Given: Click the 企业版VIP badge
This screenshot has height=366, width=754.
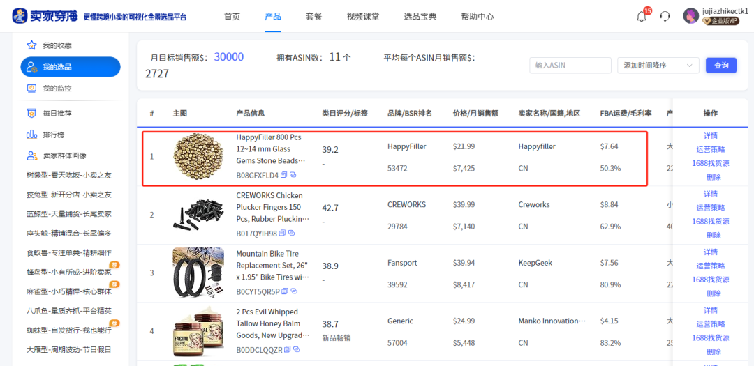Looking at the screenshot, I should click(x=720, y=21).
